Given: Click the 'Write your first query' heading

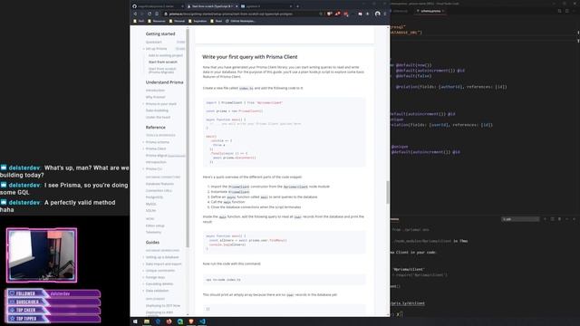Looking at the screenshot, I should (250, 57).
